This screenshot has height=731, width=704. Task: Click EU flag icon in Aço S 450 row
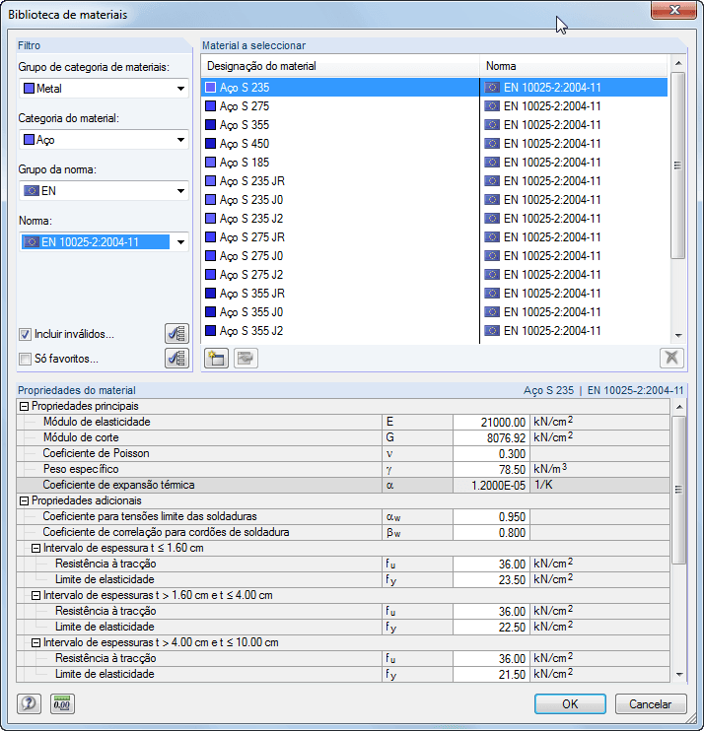[492, 144]
